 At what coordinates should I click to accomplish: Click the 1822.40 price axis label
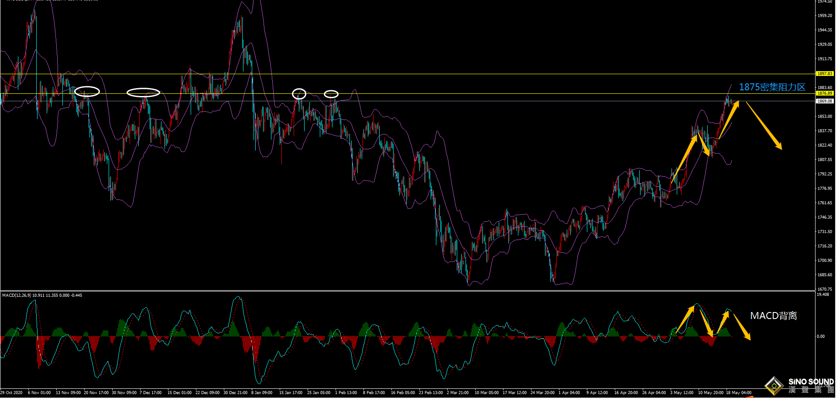point(825,145)
